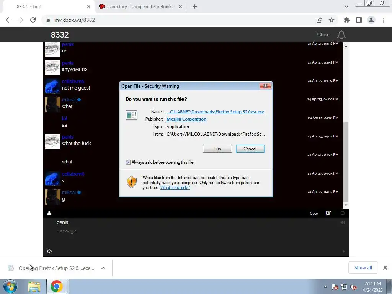Screen dimensions: 392x294
Task: Click mikeal's avatar next to message 'what'
Action: coord(53,104)
